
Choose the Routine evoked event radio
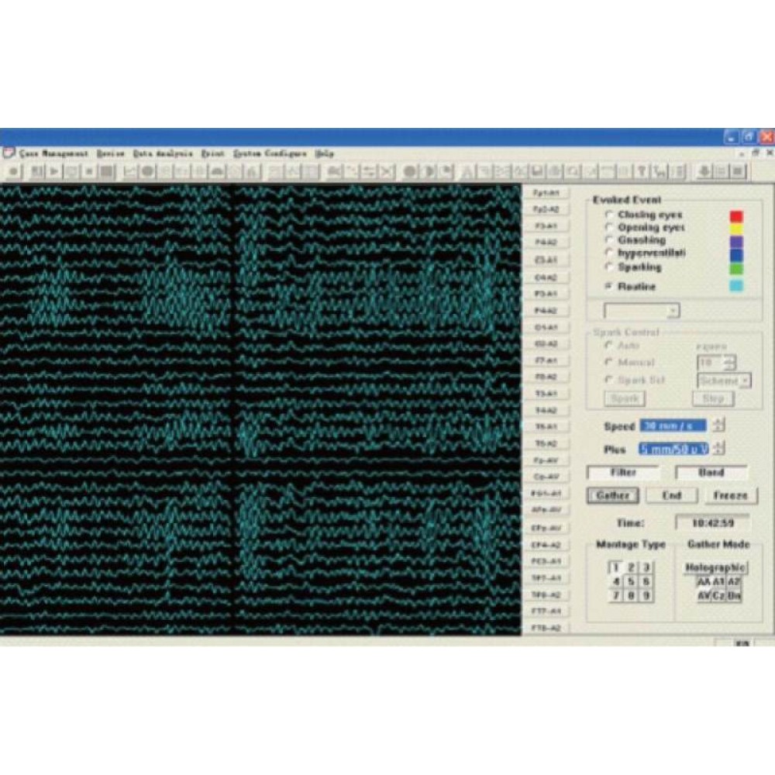[x=609, y=287]
